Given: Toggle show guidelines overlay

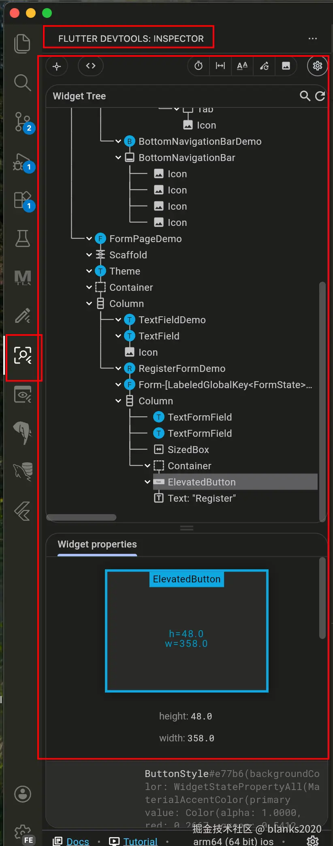Looking at the screenshot, I should (220, 66).
